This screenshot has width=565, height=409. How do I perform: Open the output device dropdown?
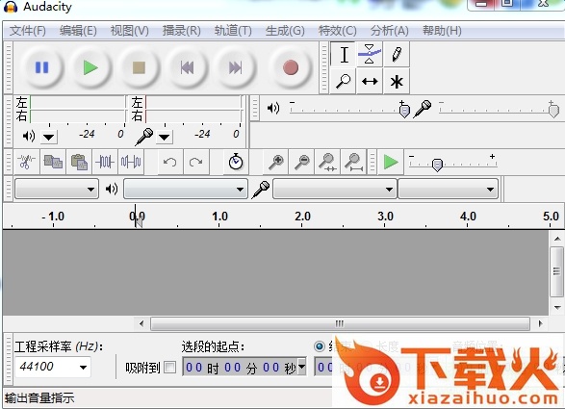(186, 189)
